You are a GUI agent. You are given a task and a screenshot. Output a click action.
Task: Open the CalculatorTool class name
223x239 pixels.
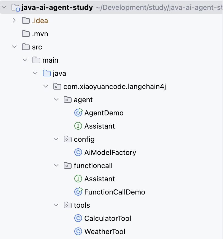(x=108, y=218)
